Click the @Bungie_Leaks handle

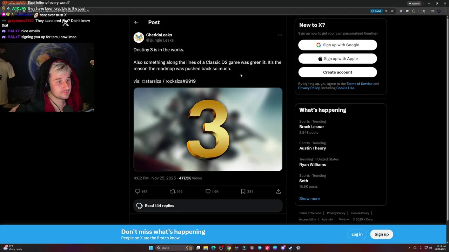(160, 40)
